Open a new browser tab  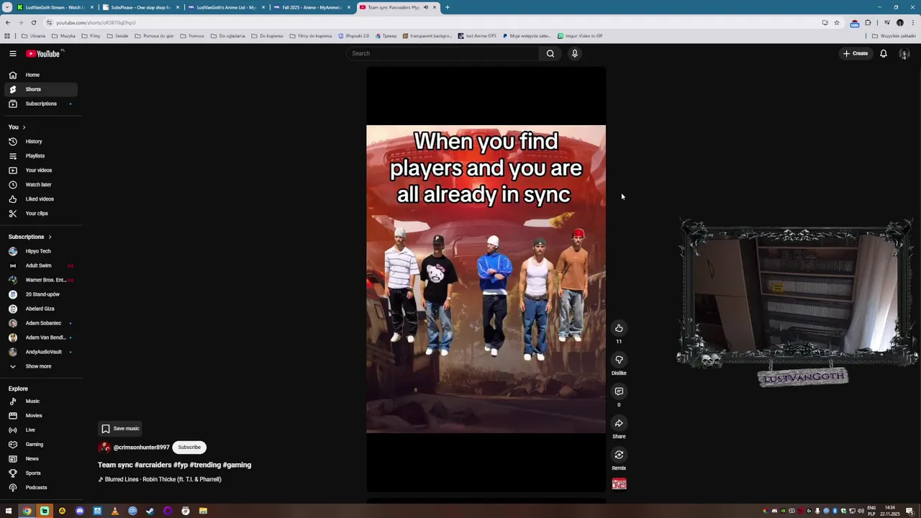[x=447, y=7]
